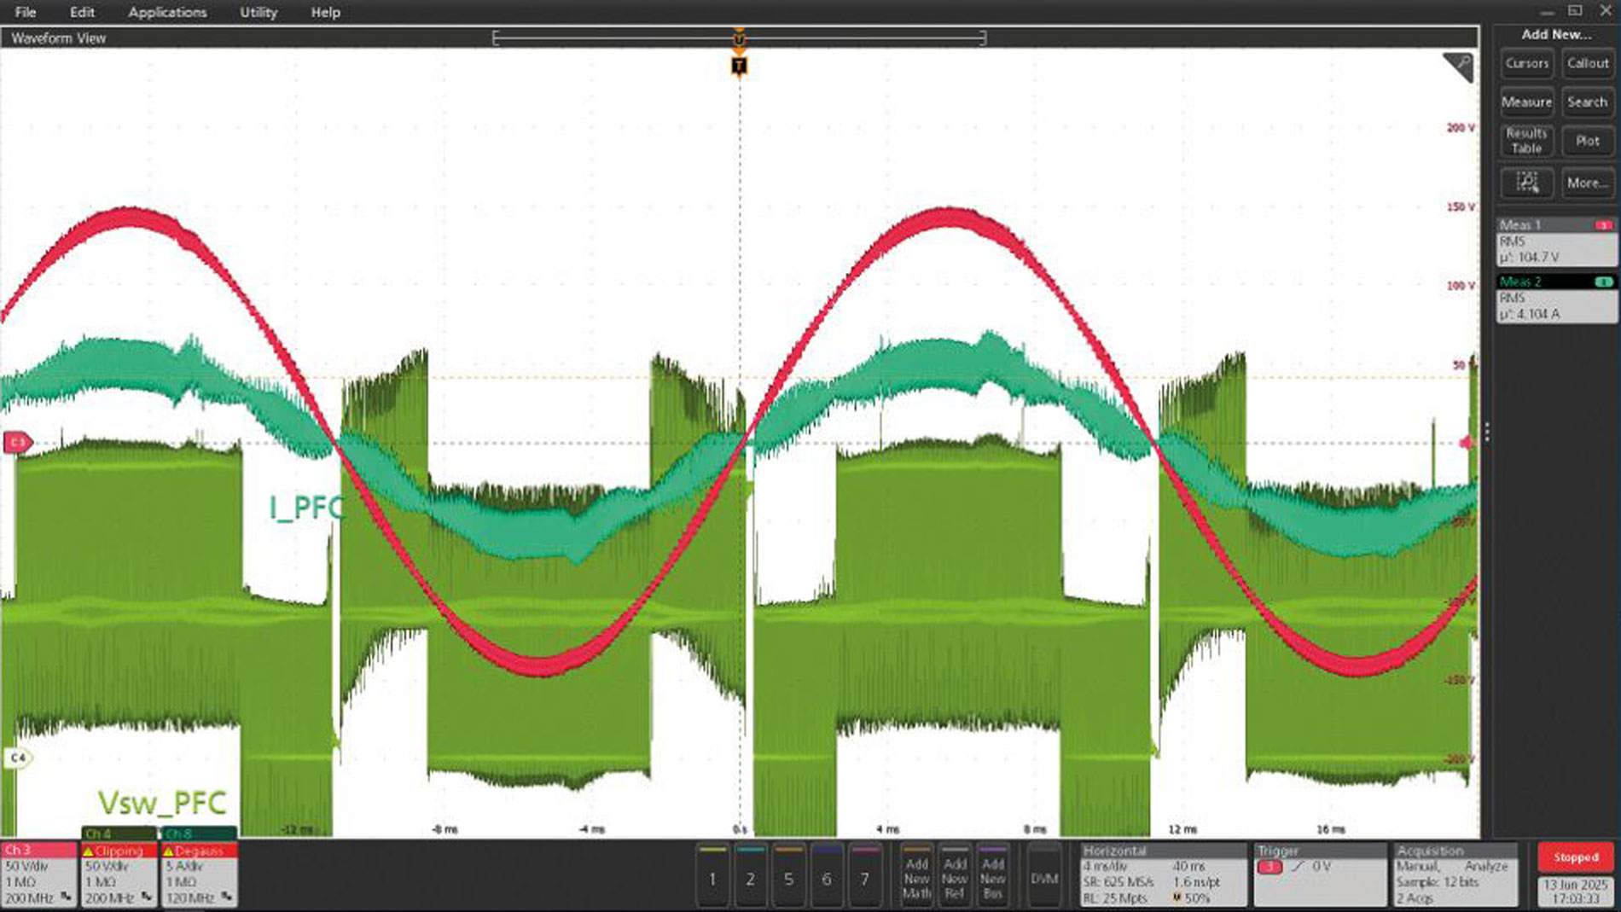Click the horizontal zoom overview bar at top

[739, 38]
